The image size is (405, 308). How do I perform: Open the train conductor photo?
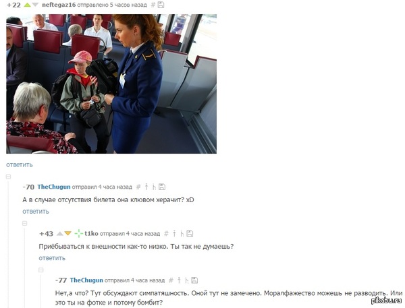coord(111,84)
